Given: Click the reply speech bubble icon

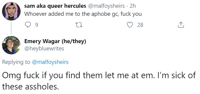Looking at the screenshot, I should (27, 25).
